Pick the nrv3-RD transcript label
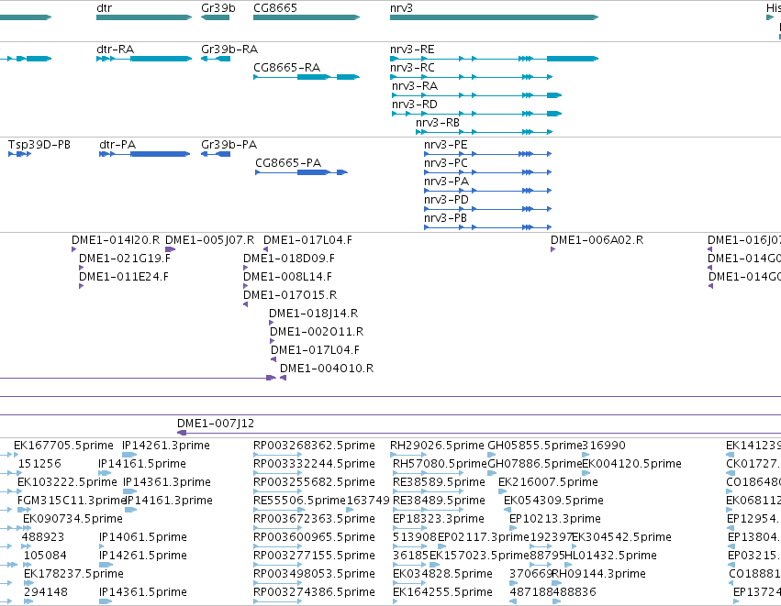 click(x=415, y=105)
